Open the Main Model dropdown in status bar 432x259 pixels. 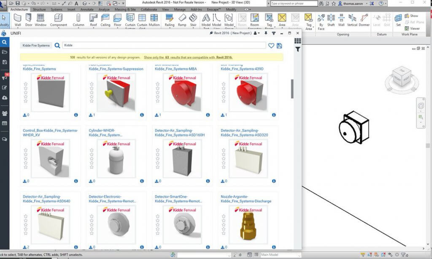(280, 255)
